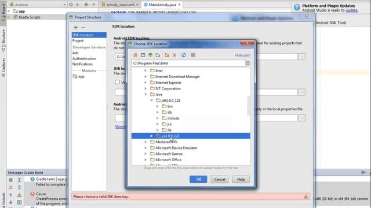Expand the app node in project tree
This screenshot has width=371, height=208.
pyautogui.click(x=9, y=11)
